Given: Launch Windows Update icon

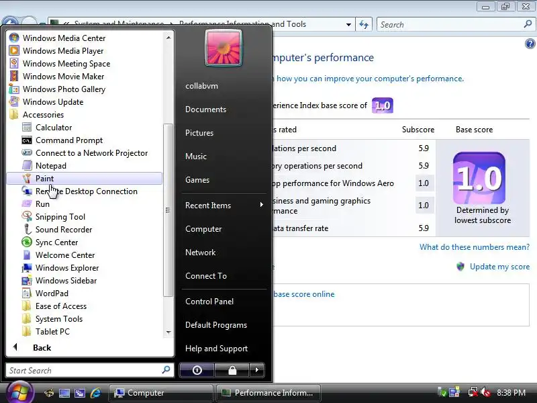Looking at the screenshot, I should [14, 102].
